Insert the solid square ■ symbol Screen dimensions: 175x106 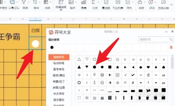tap(110, 67)
